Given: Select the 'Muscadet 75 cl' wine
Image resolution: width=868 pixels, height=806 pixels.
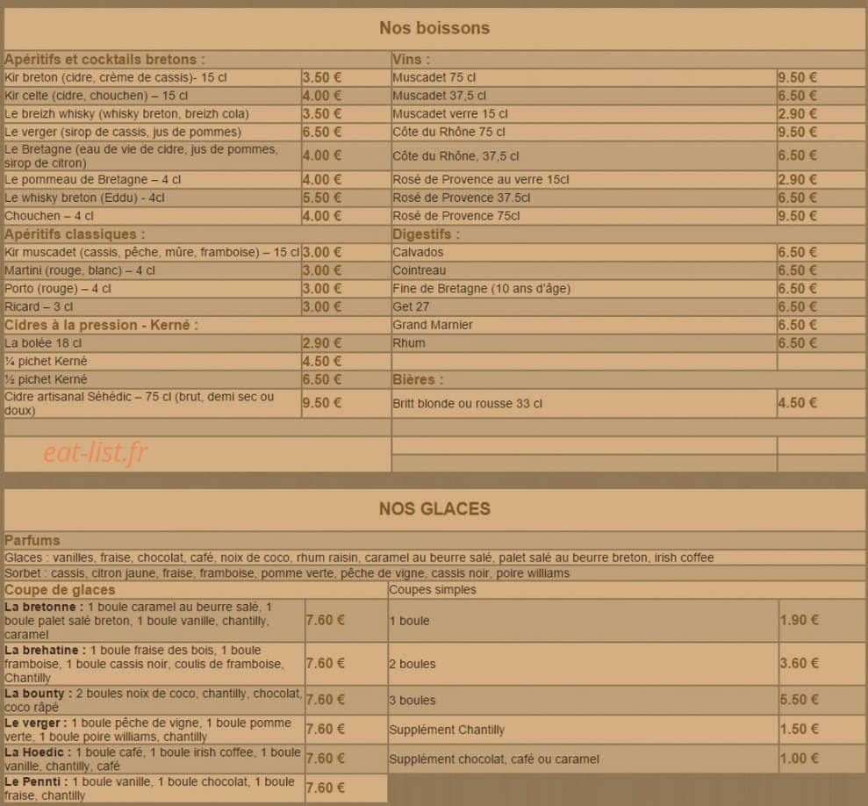Looking at the screenshot, I should click(x=434, y=77).
